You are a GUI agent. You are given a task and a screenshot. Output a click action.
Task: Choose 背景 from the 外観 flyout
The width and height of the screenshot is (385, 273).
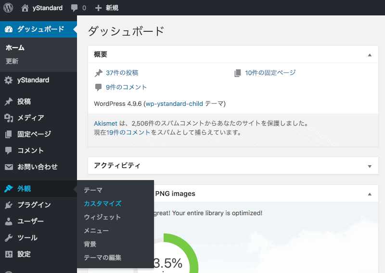coord(90,244)
